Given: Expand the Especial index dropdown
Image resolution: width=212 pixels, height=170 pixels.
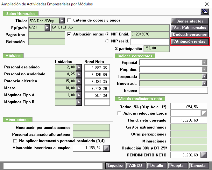Looking at the screenshot, I should 204,63.
